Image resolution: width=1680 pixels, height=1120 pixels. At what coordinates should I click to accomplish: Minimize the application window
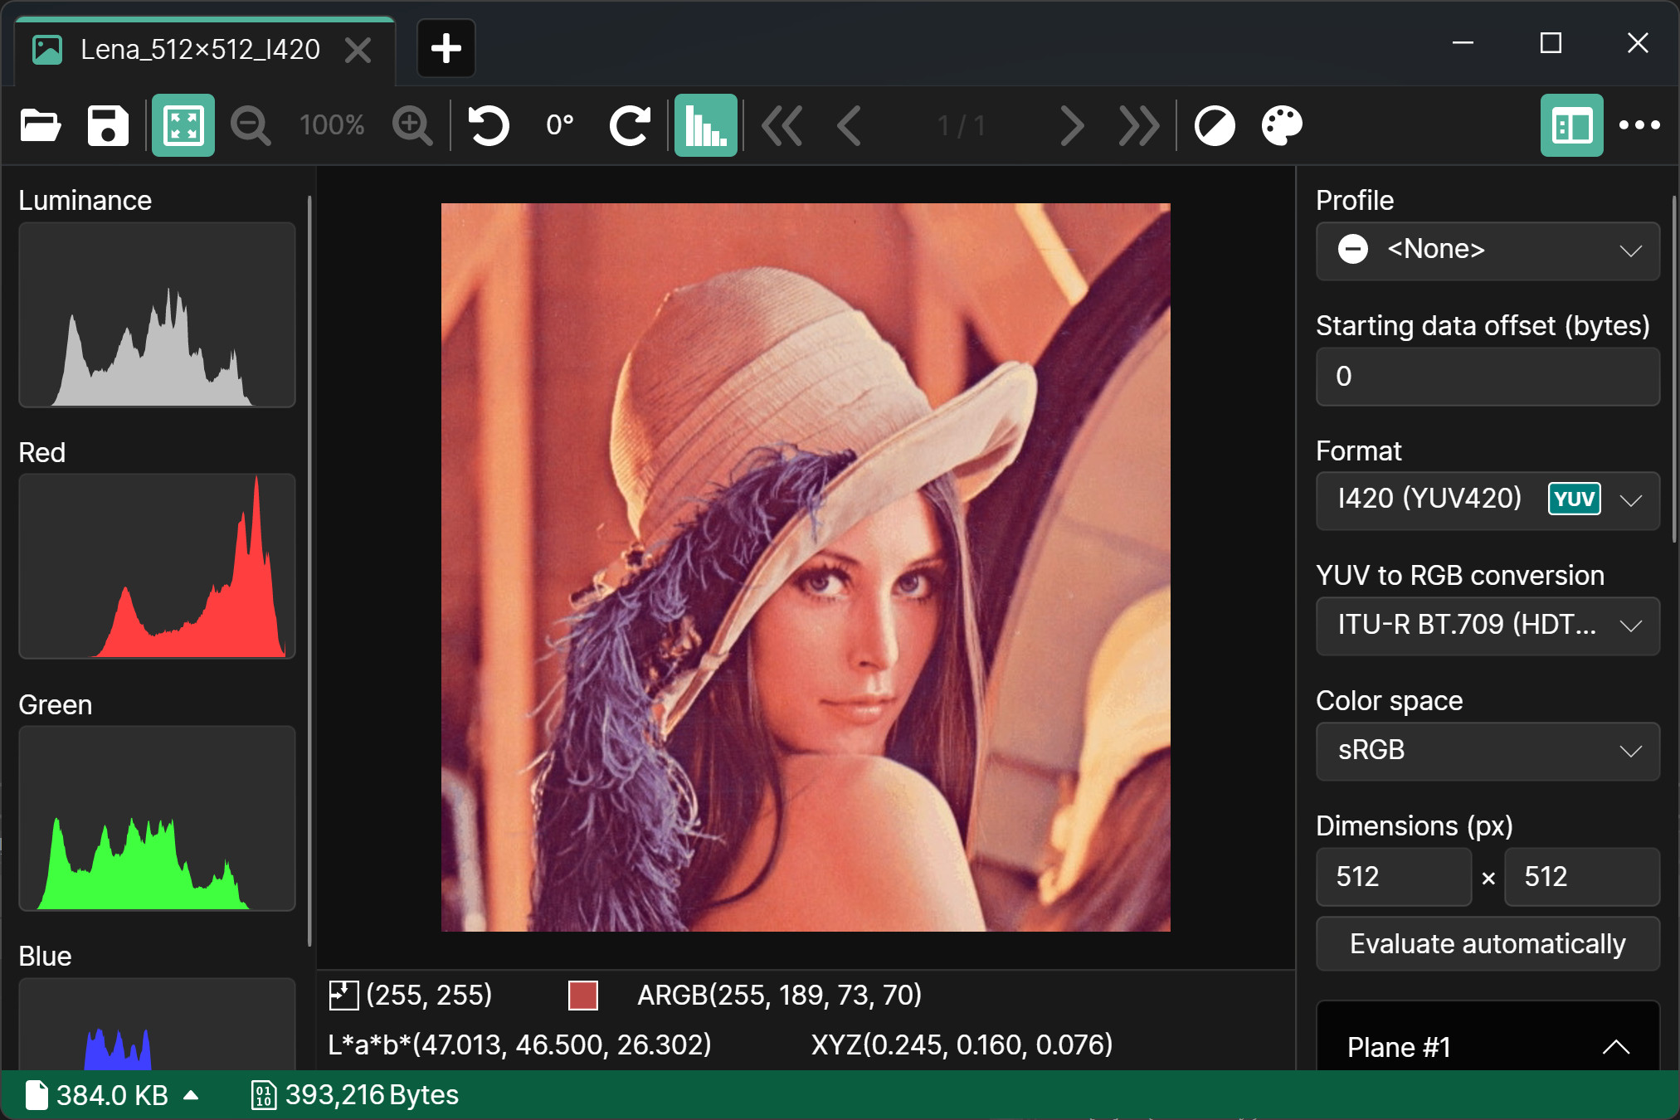coord(1463,43)
